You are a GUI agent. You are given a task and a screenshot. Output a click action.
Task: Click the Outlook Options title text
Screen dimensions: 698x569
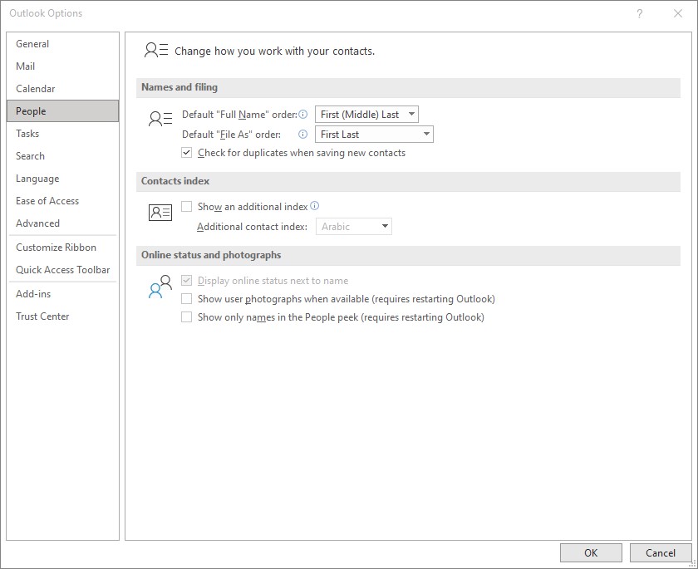(46, 13)
